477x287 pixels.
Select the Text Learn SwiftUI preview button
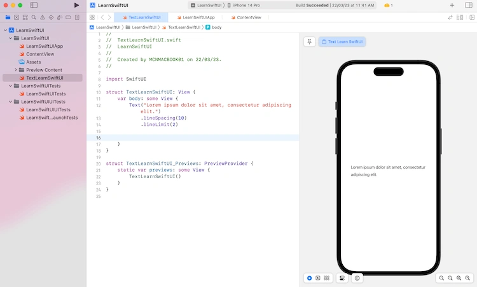point(342,42)
